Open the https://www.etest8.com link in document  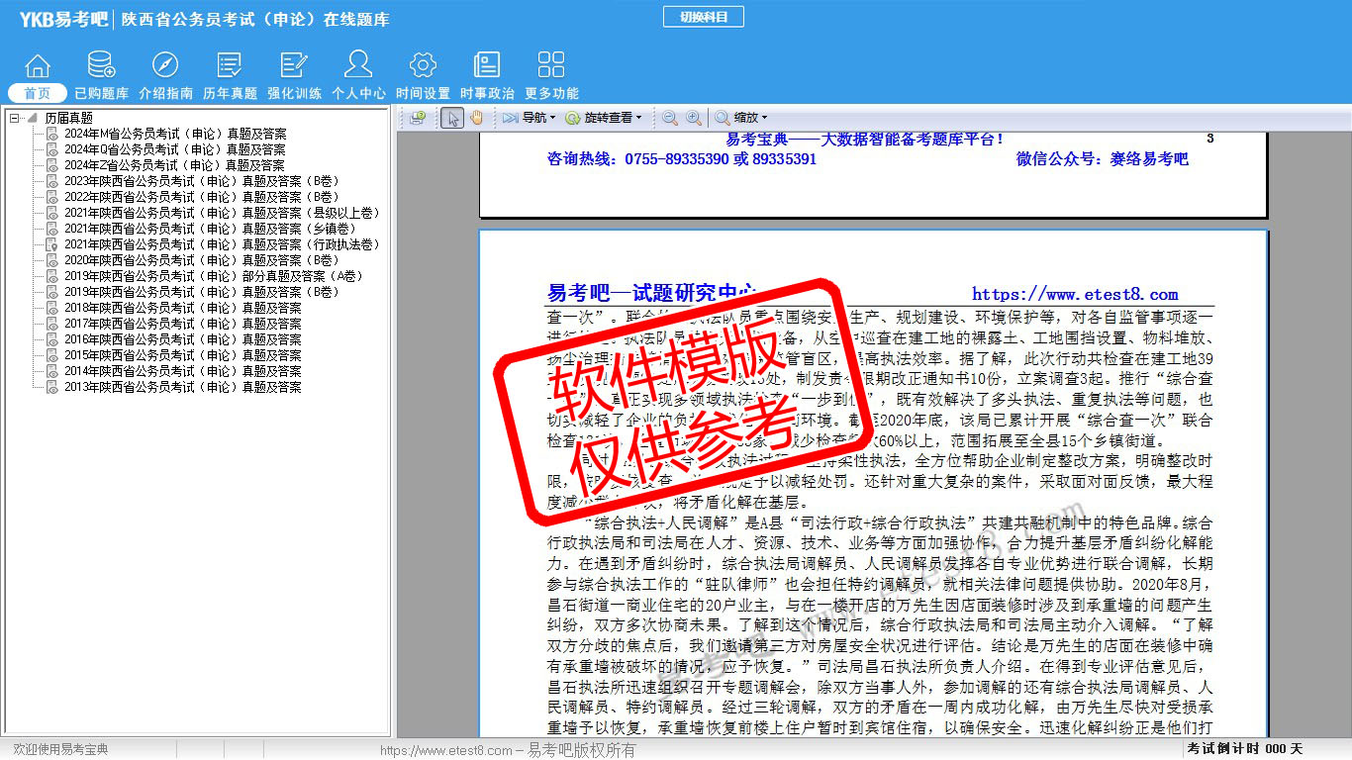click(x=1075, y=294)
